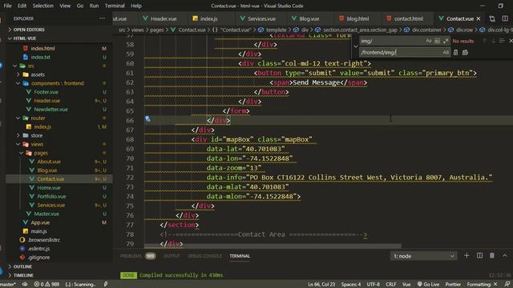513x288 pixels.
Task: Kill terminal with trash icon
Action: point(491,256)
